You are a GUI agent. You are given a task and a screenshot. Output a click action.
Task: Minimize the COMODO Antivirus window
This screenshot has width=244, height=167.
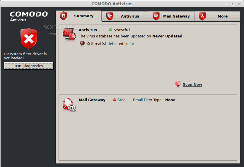point(226,4)
